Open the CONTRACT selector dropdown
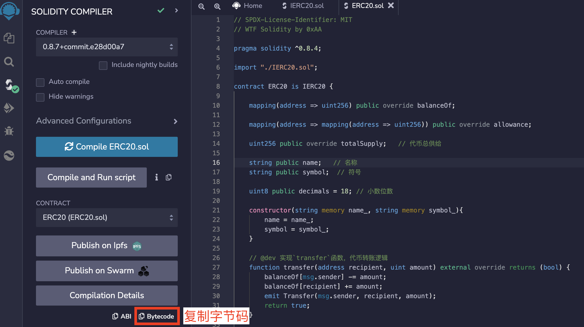 coord(106,217)
